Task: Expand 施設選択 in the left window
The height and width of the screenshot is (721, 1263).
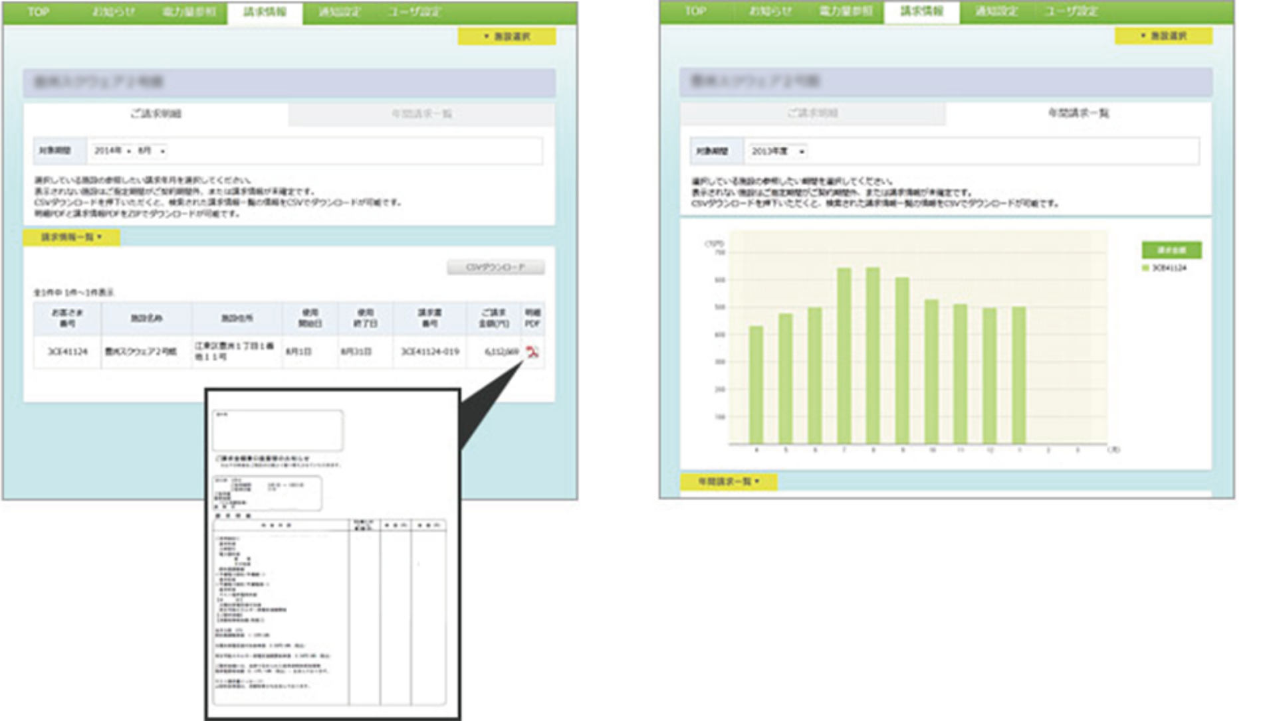Action: coord(507,37)
